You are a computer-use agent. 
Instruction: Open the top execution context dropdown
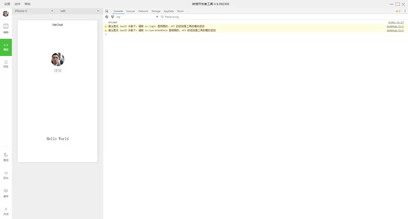tap(137, 17)
